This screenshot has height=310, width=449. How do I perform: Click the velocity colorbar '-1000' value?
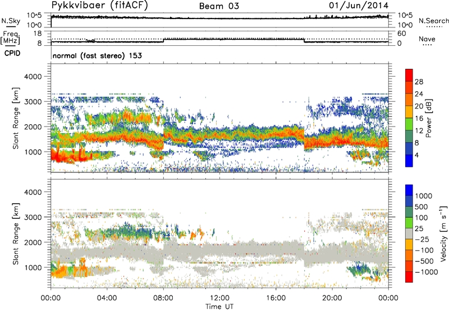[427, 272]
